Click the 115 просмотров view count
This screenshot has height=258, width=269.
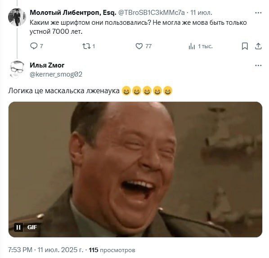pos(112,250)
